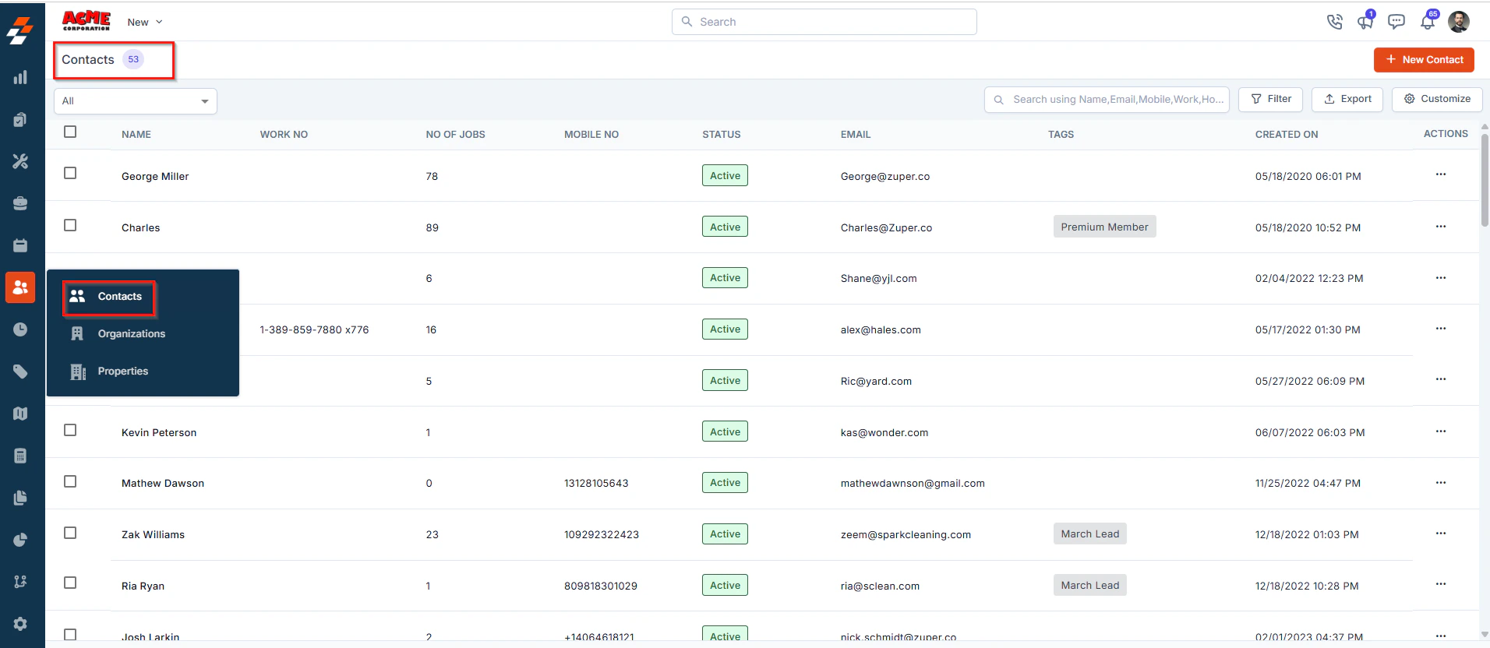
Task: Click email Shane@yjl.com
Action: (x=878, y=279)
